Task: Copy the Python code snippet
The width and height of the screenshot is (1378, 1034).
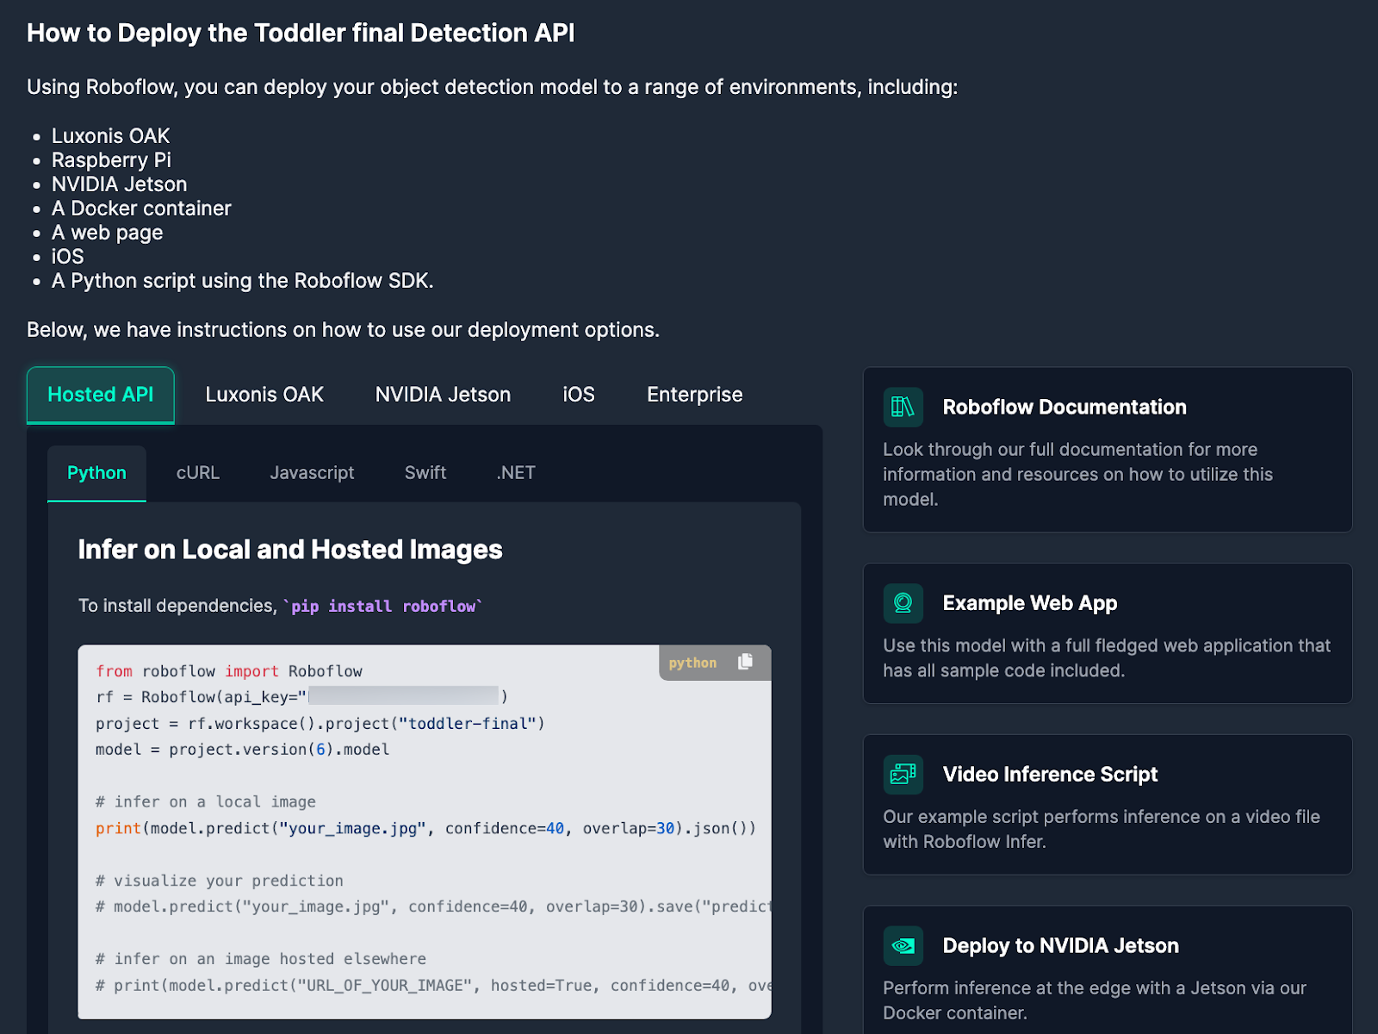Action: pyautogui.click(x=746, y=662)
